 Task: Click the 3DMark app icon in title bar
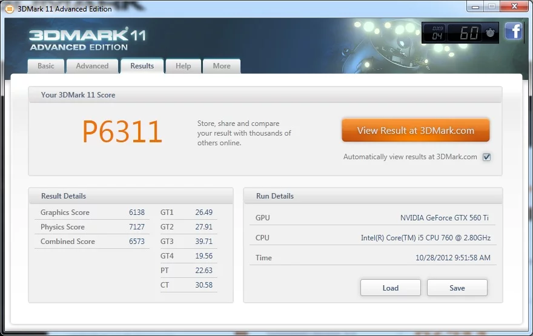coord(10,9)
